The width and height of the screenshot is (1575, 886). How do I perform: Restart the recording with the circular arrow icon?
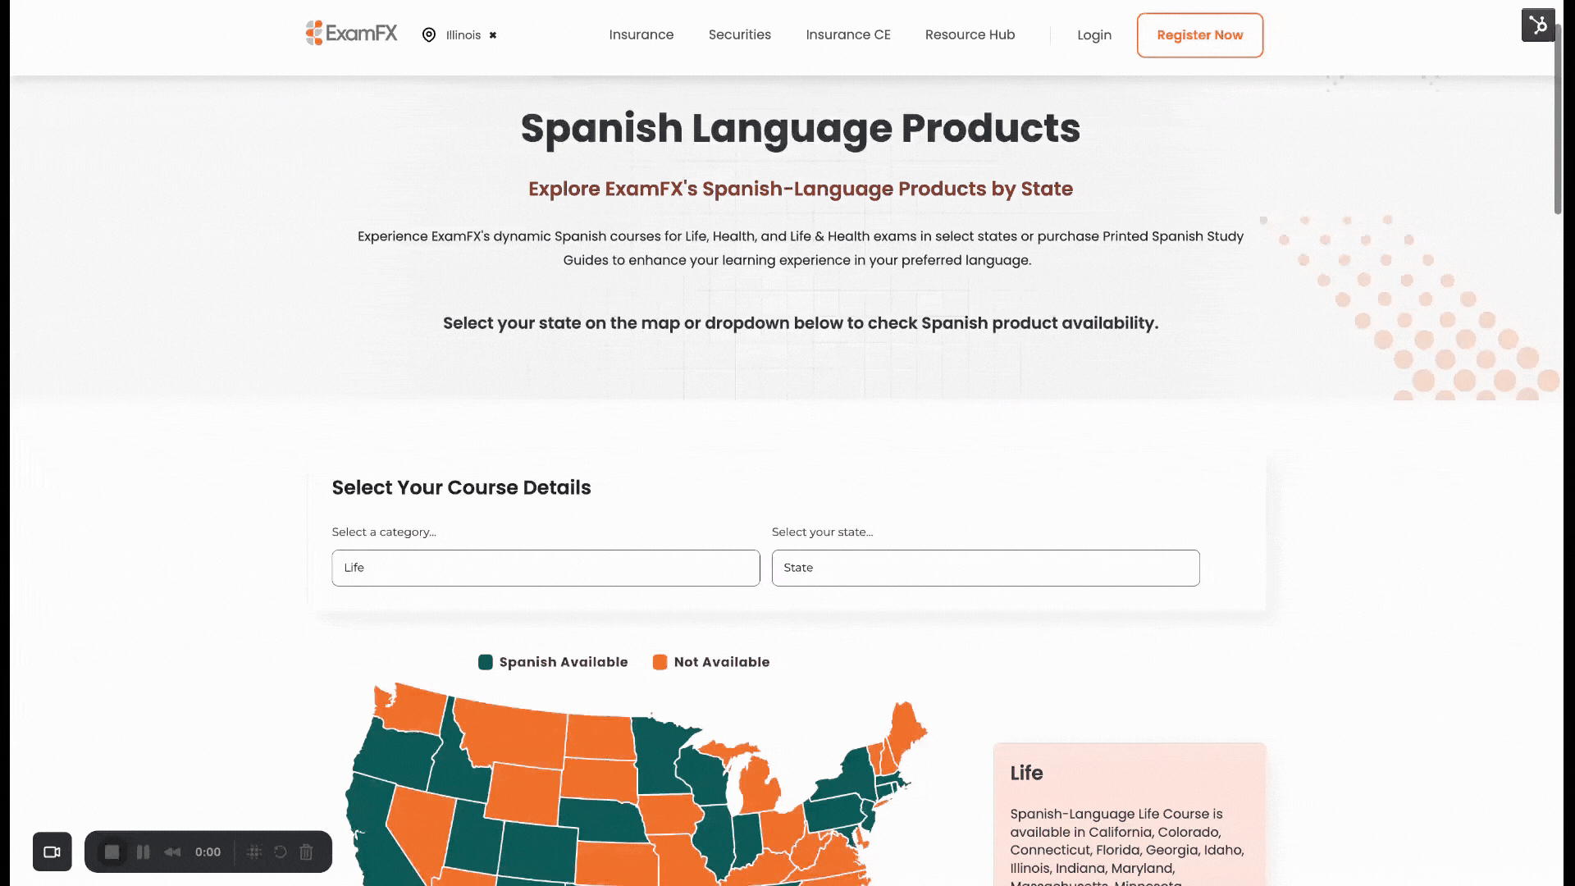(280, 852)
